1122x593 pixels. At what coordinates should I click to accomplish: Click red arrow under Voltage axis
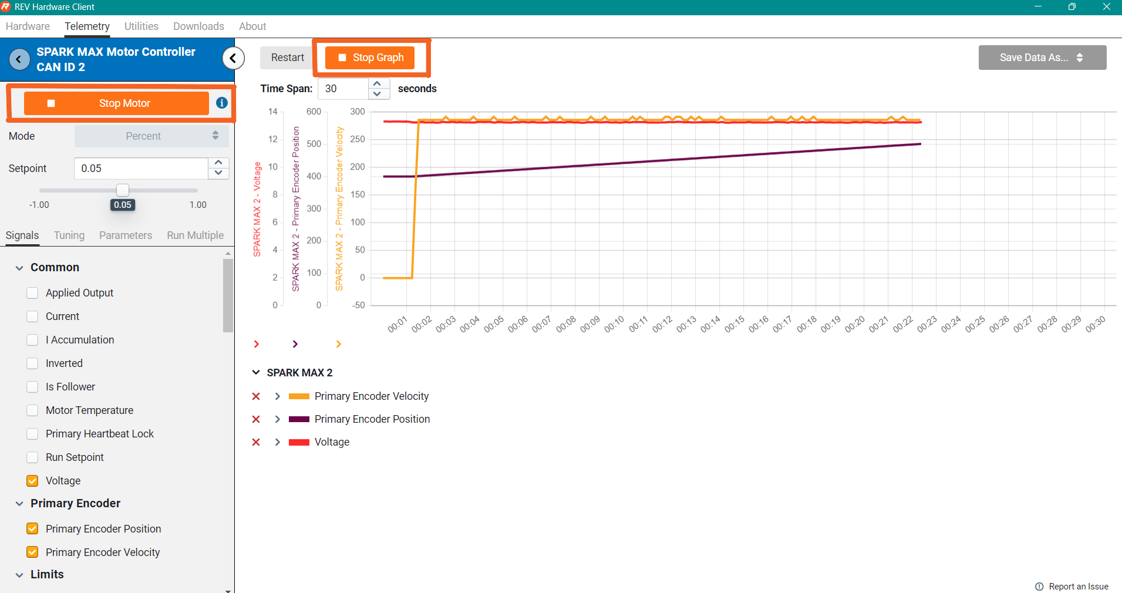tap(257, 344)
